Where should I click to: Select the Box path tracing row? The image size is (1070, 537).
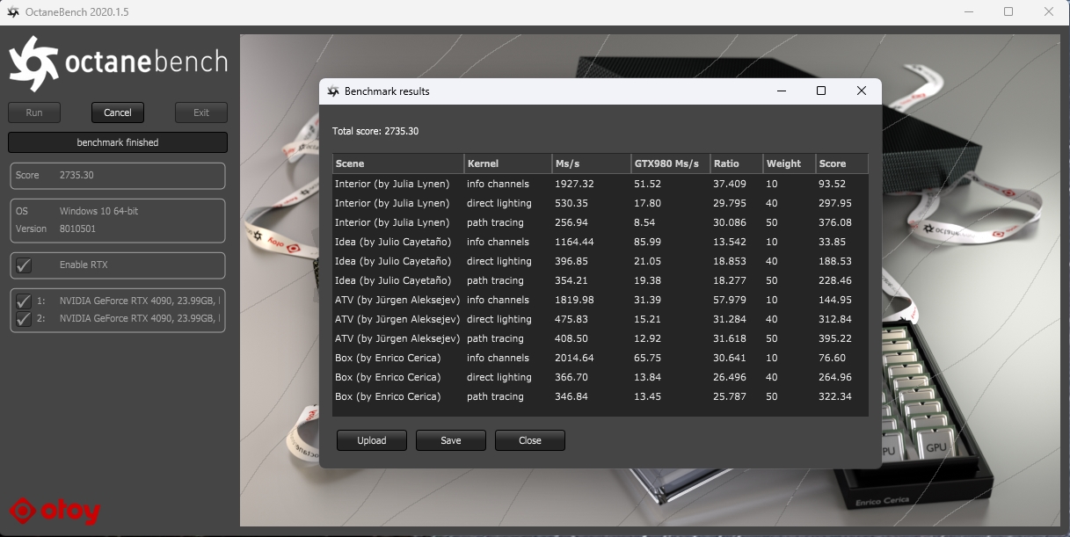pos(601,396)
